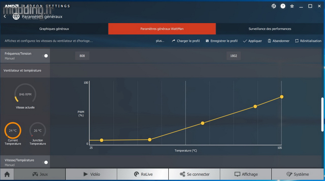Select the second fan curve point
This screenshot has width=325, height=181.
click(x=150, y=140)
